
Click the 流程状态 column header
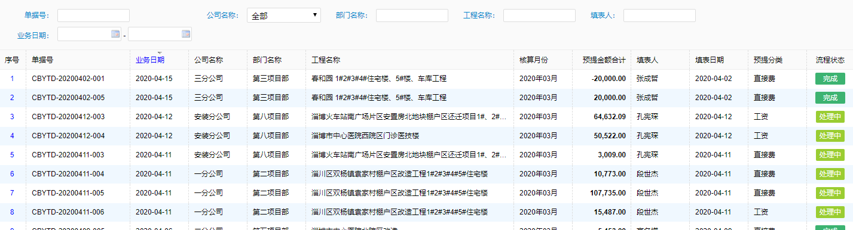(x=830, y=60)
